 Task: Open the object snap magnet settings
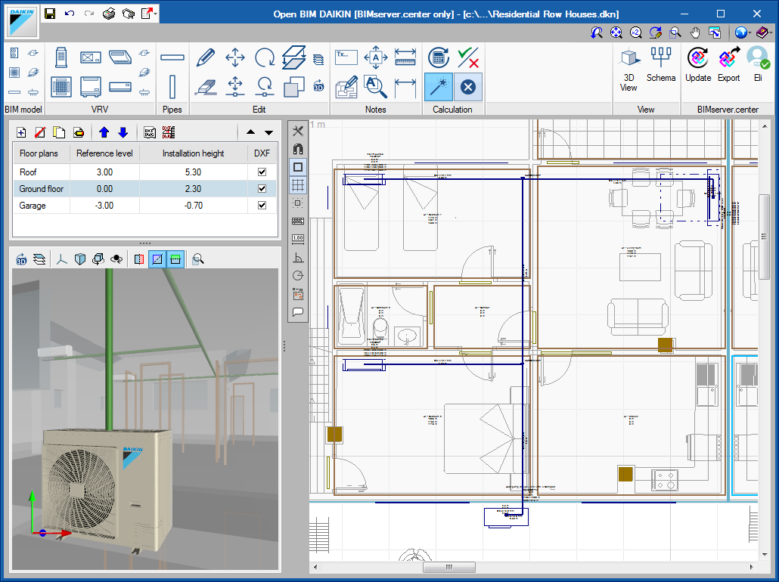pos(298,149)
